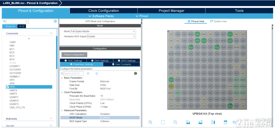This screenshot has width=275, height=129.
Task: Zoom in on the pinout view
Action: (x=150, y=122)
